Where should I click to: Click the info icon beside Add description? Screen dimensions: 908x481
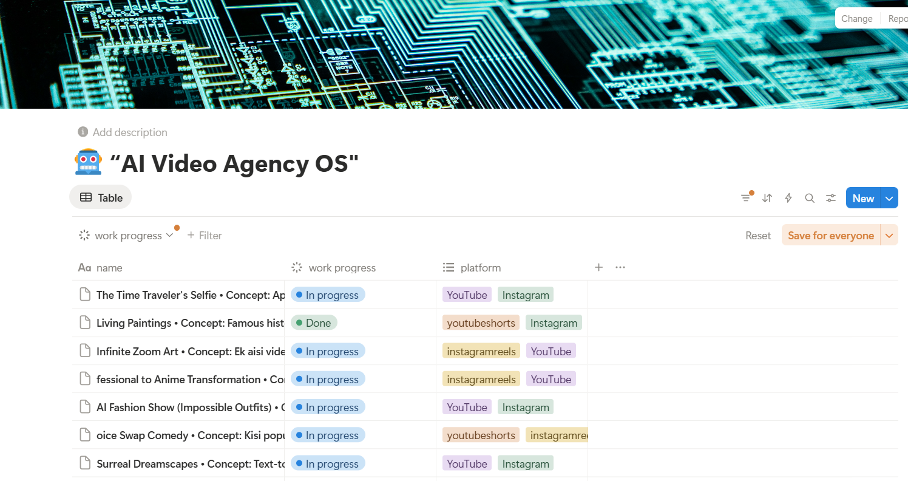tap(82, 132)
